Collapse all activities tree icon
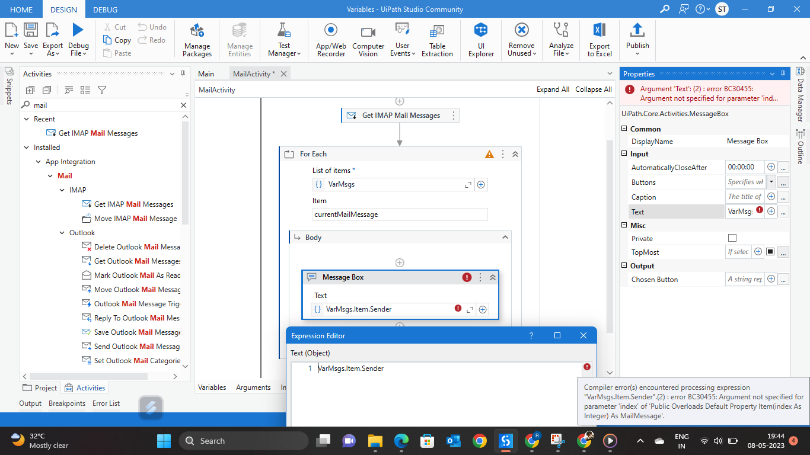 click(47, 90)
